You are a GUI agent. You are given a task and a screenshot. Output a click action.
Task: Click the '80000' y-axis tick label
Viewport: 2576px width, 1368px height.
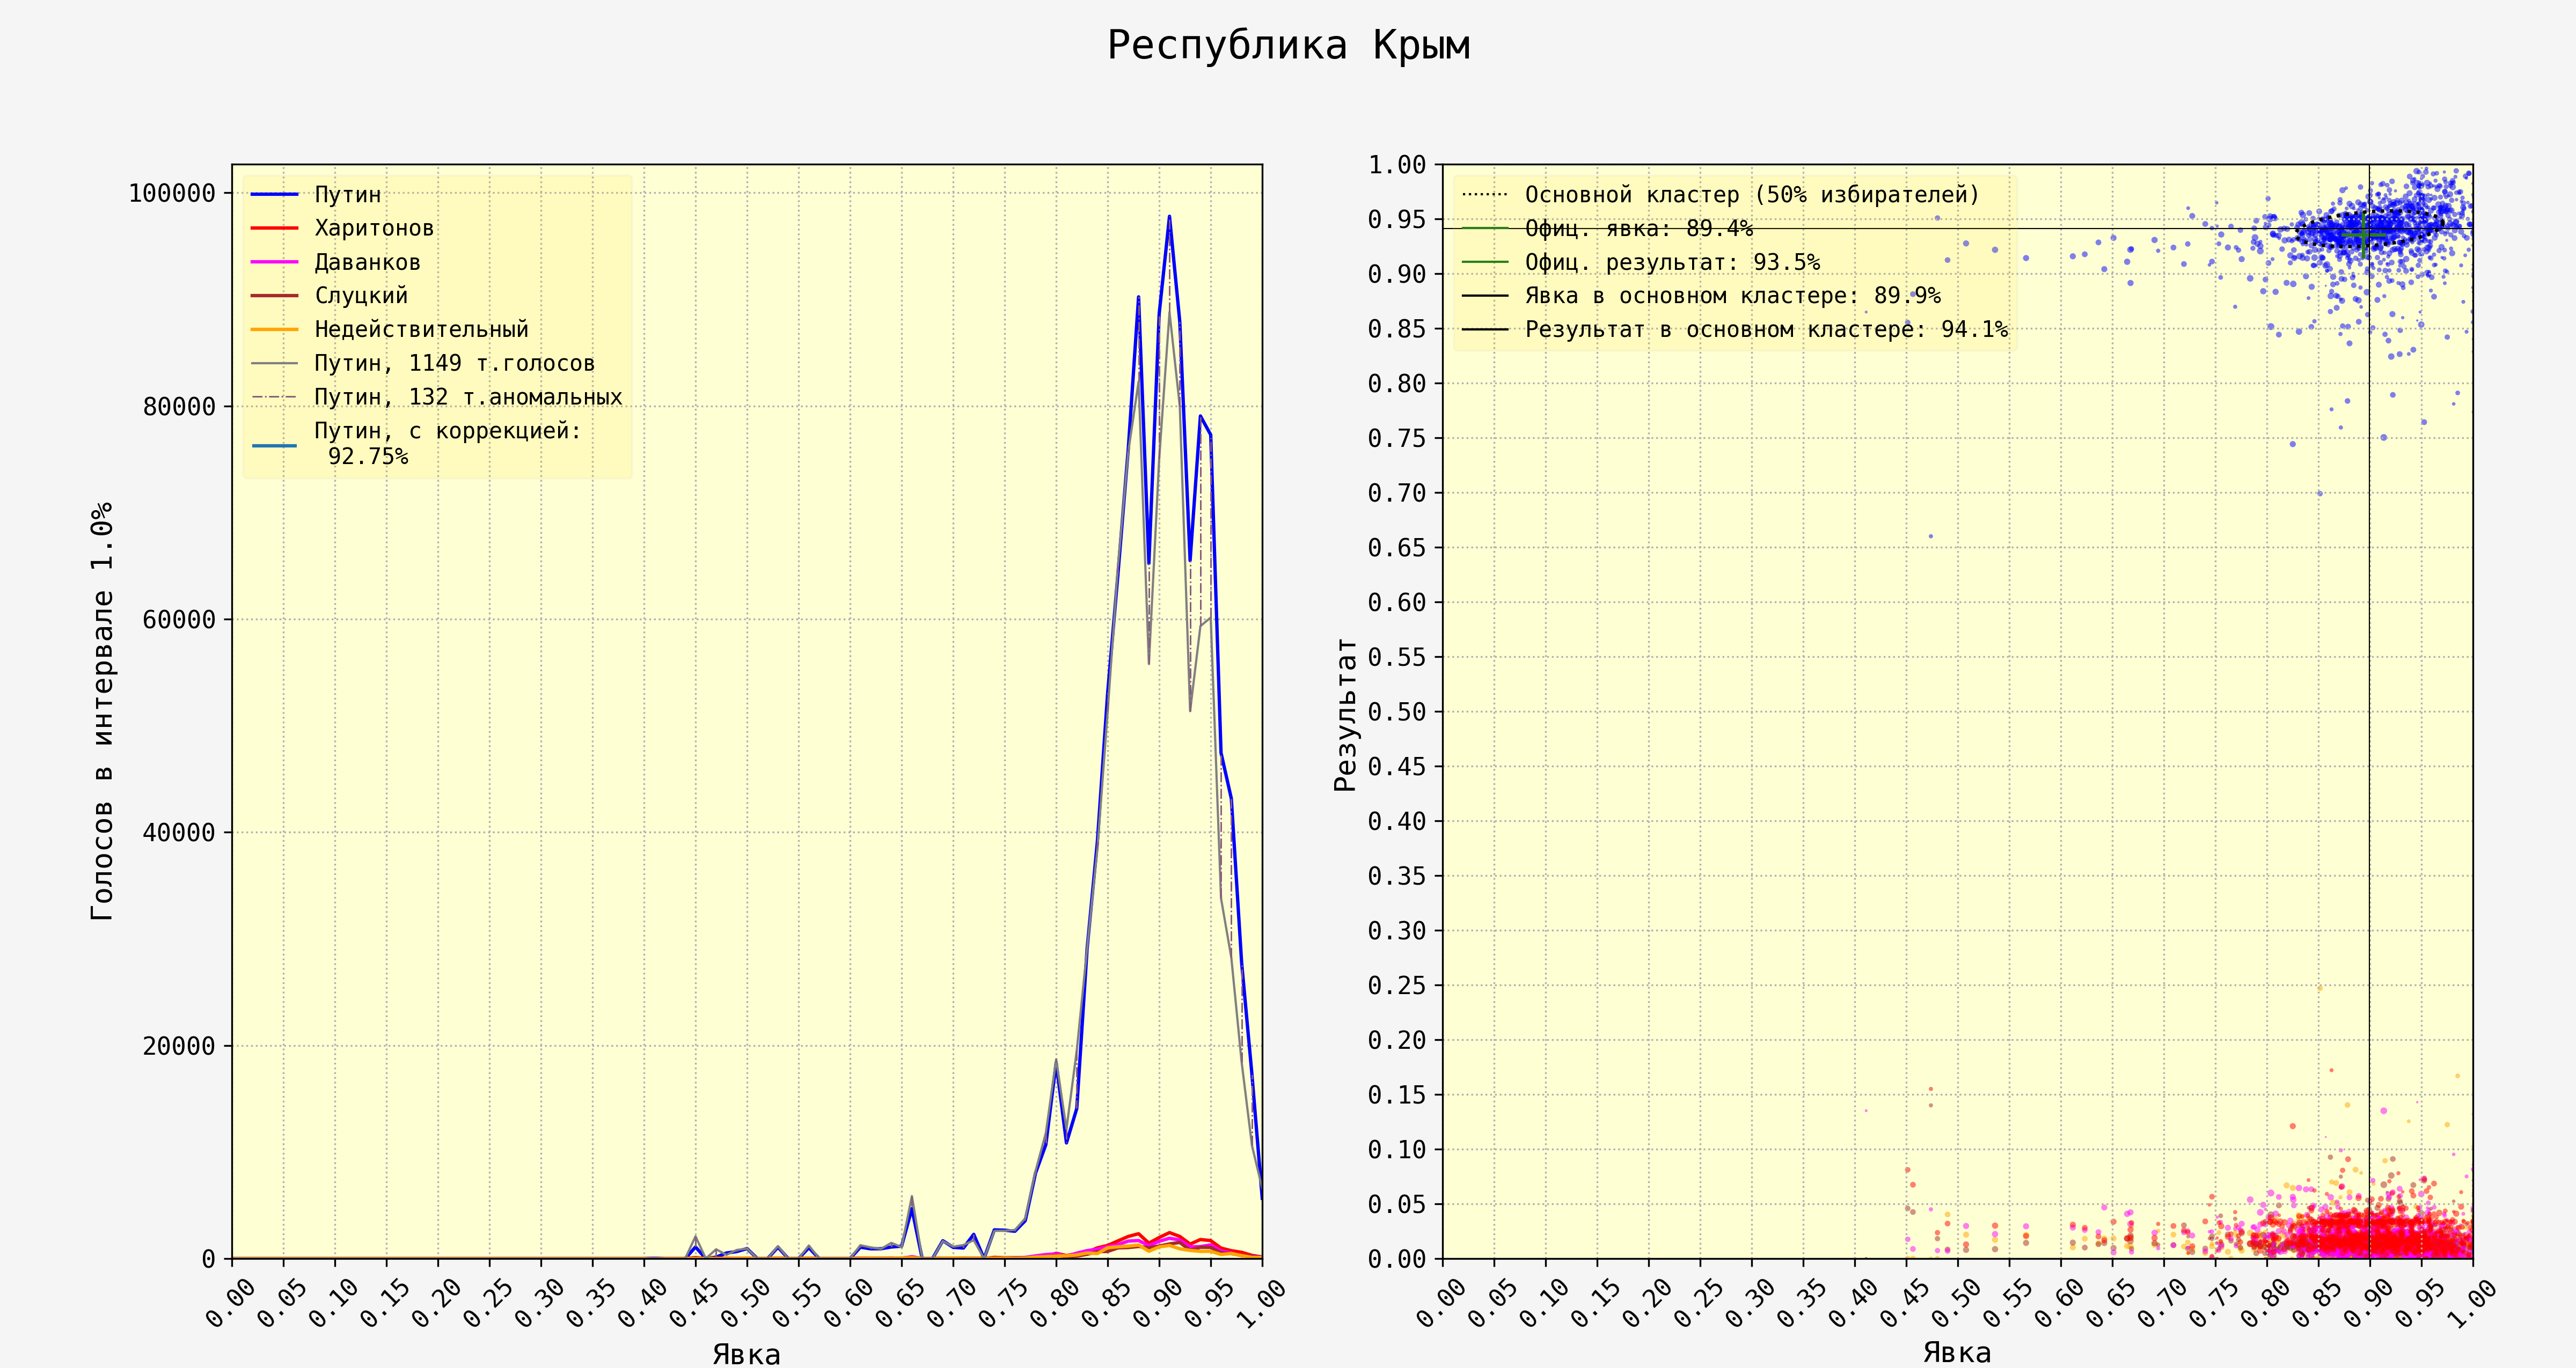[179, 406]
